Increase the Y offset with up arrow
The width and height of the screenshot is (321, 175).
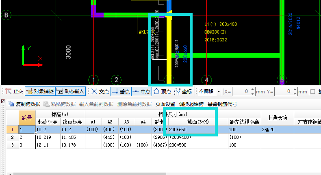[295, 89]
